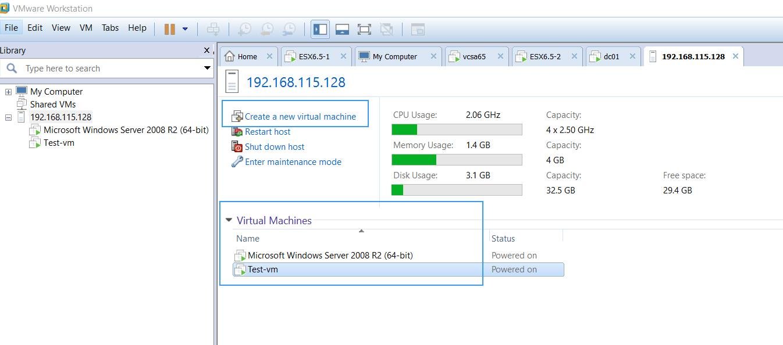Click the Restart host link
The height and width of the screenshot is (345, 783).
pyautogui.click(x=268, y=131)
